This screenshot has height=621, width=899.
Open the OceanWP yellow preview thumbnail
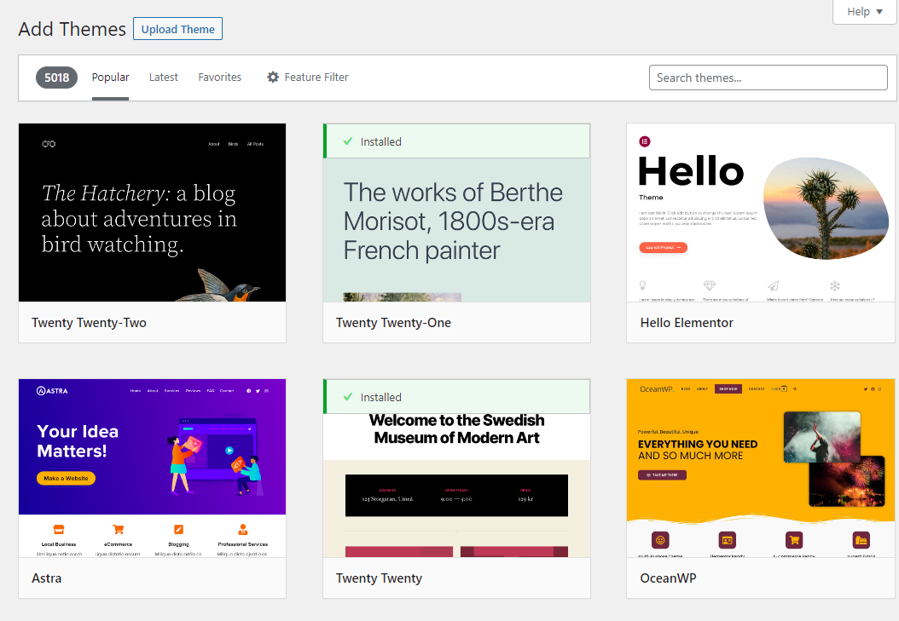(761, 469)
